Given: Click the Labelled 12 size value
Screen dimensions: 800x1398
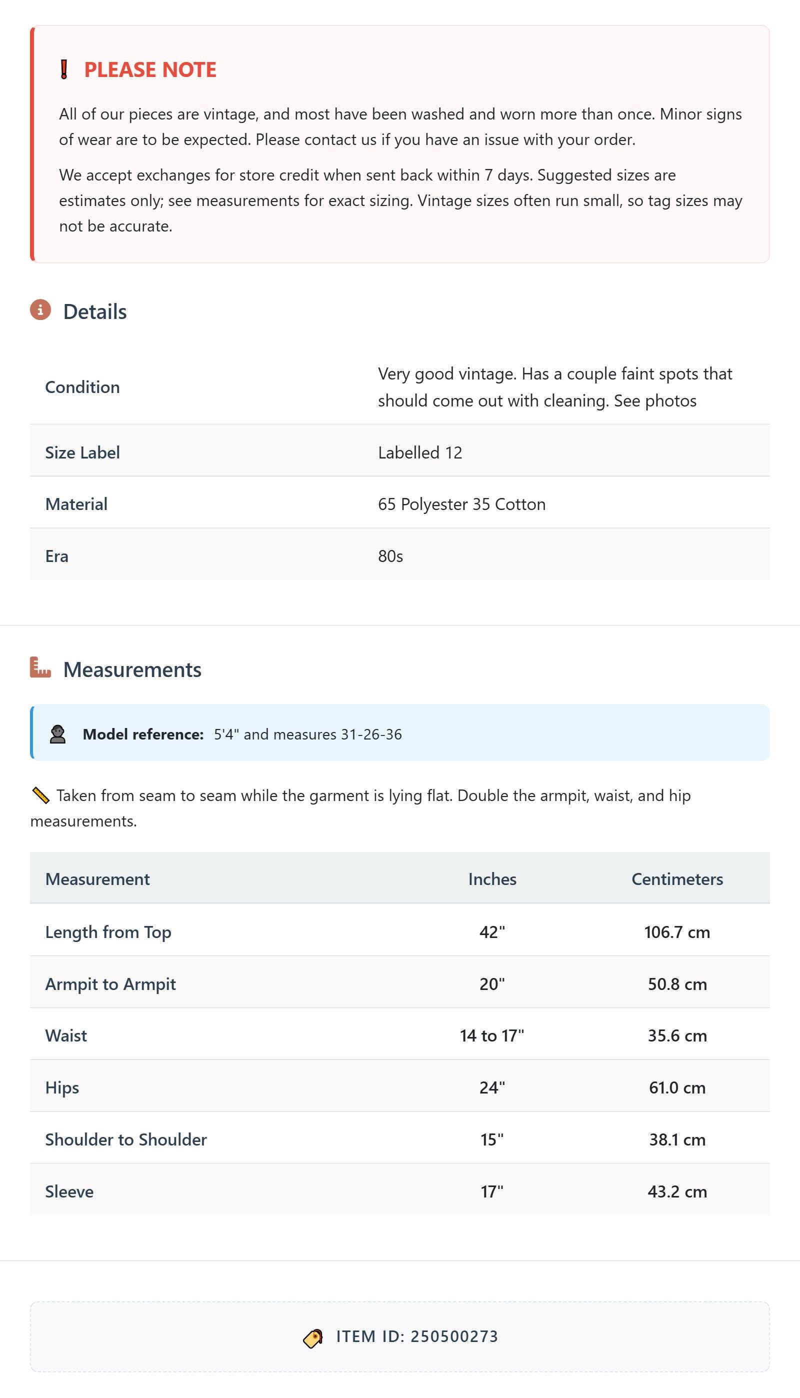Looking at the screenshot, I should tap(420, 452).
